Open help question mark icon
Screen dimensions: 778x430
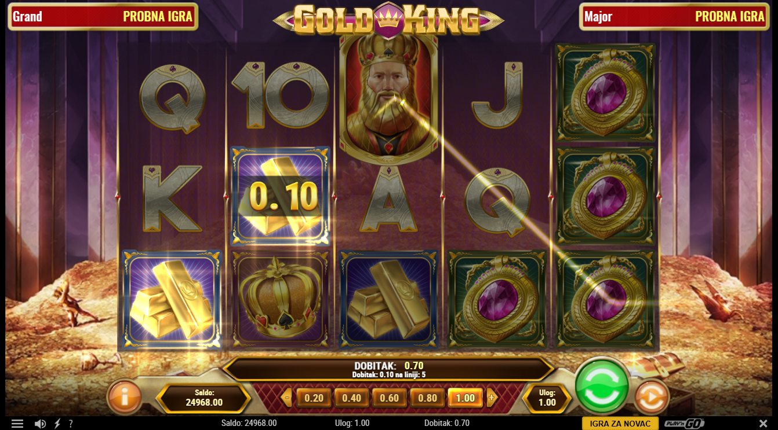[x=71, y=424]
